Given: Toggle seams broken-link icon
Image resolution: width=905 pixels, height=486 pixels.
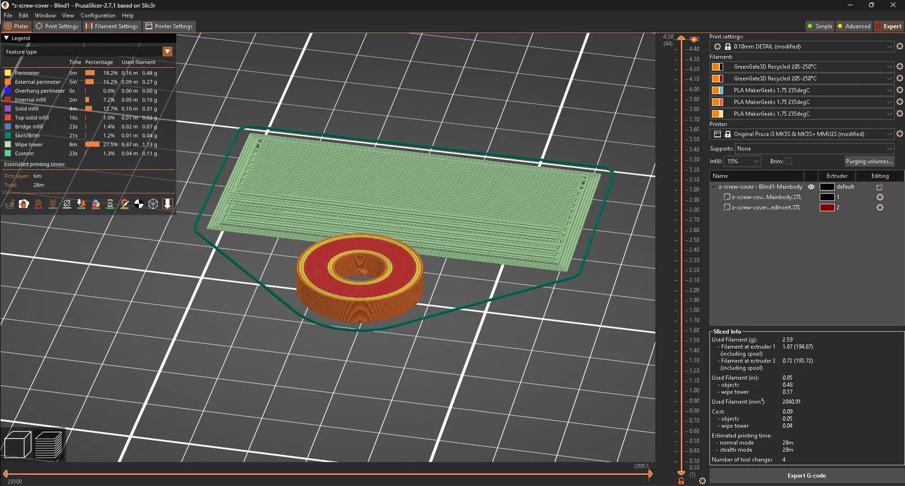Looking at the screenshot, I should pos(67,204).
